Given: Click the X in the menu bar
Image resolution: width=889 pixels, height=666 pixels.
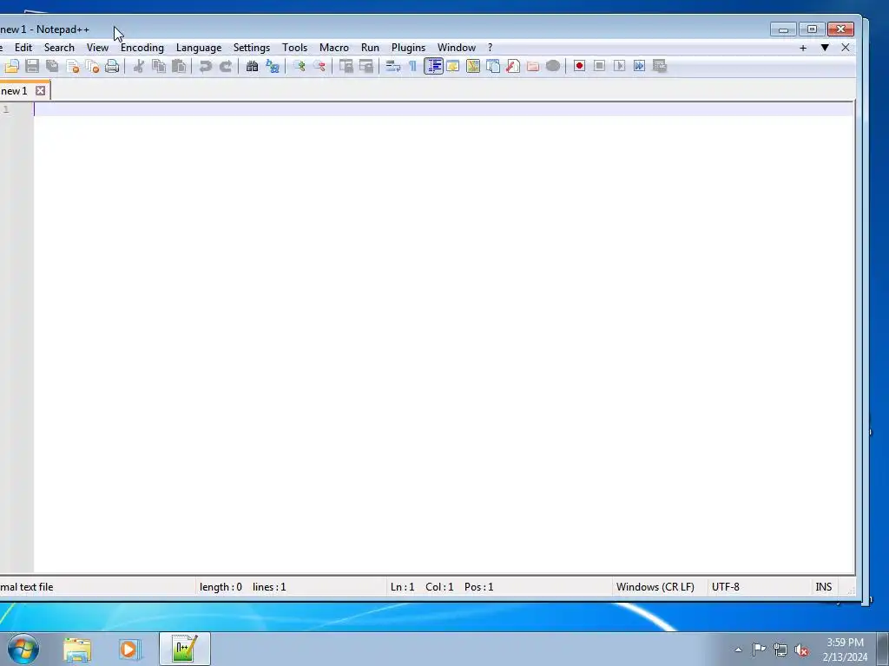Looking at the screenshot, I should click(x=846, y=48).
